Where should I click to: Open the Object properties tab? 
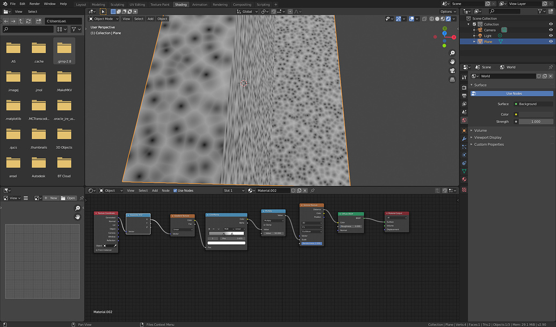tap(464, 130)
